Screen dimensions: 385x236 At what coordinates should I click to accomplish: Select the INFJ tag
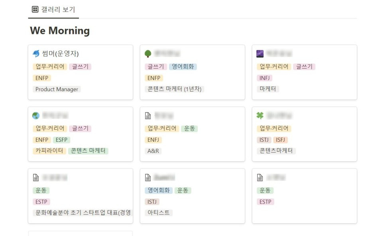coord(266,78)
